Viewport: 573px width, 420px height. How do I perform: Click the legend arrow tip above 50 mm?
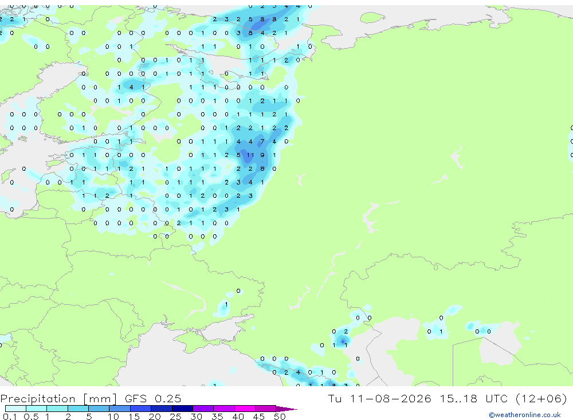(286, 409)
